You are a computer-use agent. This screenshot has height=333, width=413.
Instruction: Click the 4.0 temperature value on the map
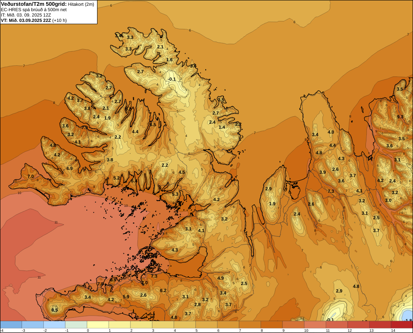[331, 132]
